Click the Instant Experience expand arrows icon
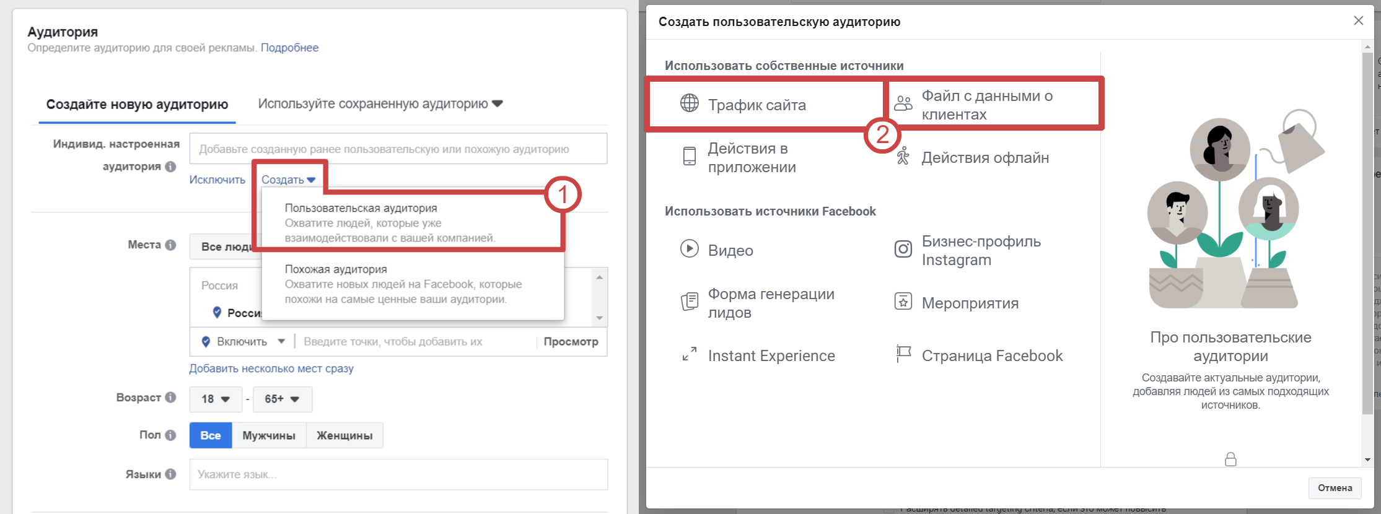This screenshot has height=514, width=1381. pos(689,354)
